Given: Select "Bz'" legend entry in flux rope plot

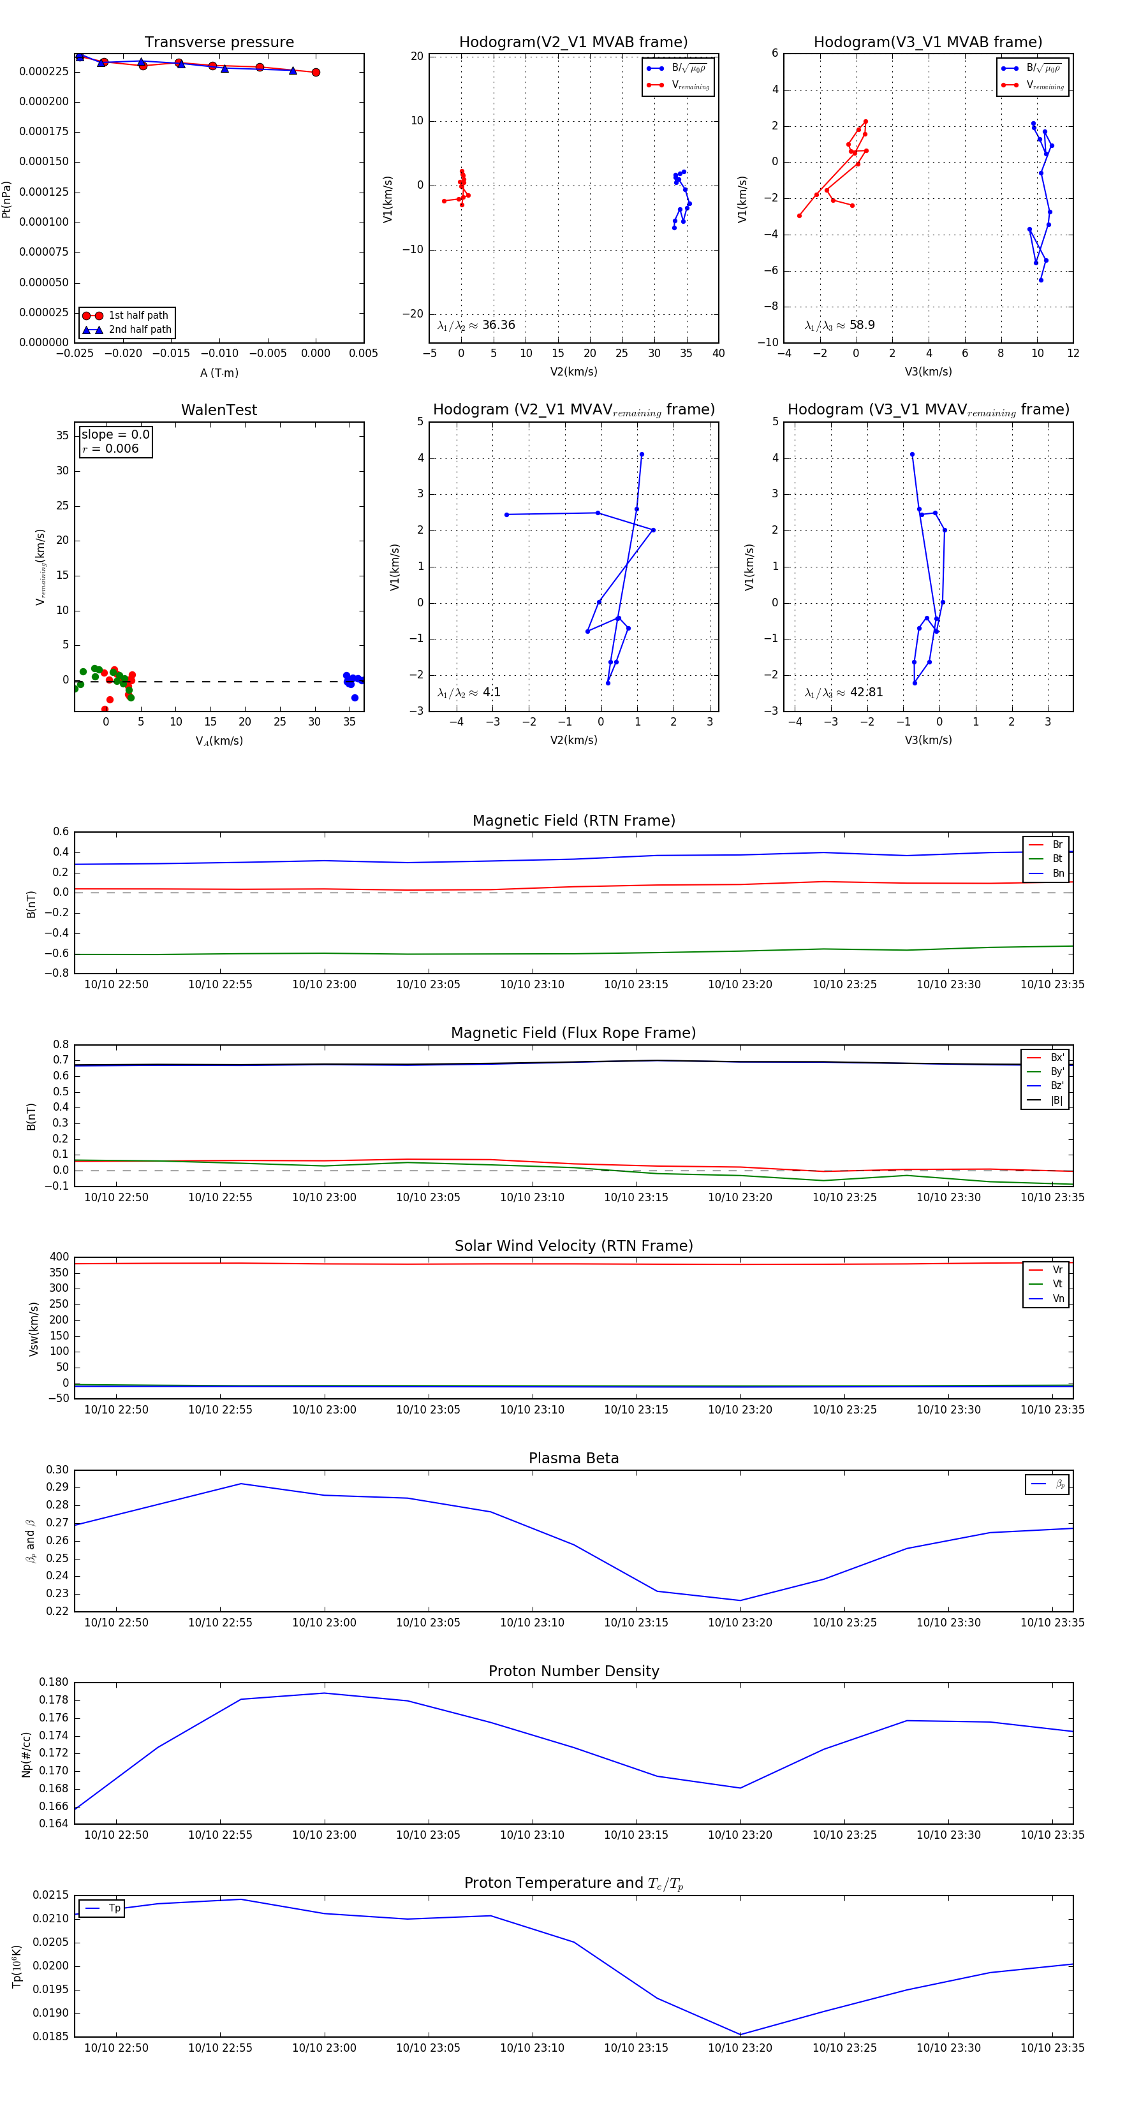Looking at the screenshot, I should [1046, 1086].
